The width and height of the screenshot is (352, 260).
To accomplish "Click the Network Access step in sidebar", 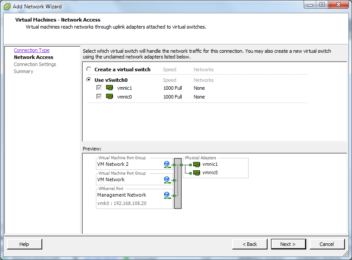I will click(33, 57).
